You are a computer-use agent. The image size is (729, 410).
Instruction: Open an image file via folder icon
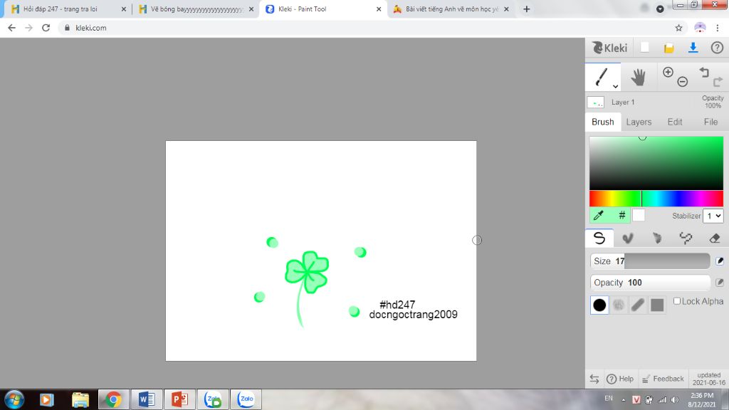point(669,48)
